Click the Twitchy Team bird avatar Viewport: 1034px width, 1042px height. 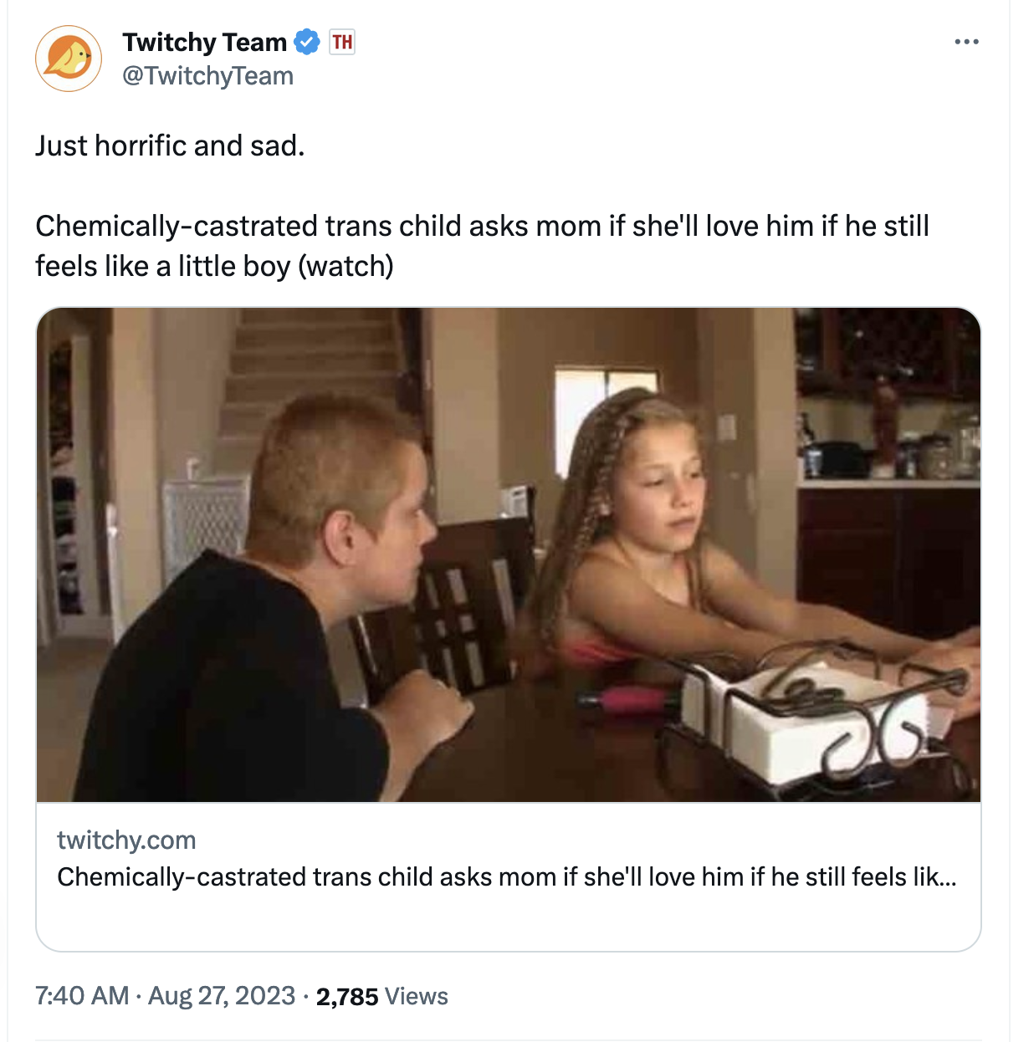pos(69,59)
